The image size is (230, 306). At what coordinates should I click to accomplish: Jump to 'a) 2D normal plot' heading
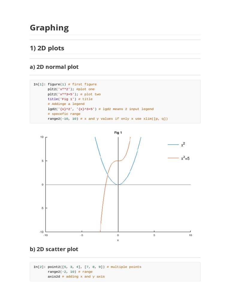pyautogui.click(x=54, y=67)
